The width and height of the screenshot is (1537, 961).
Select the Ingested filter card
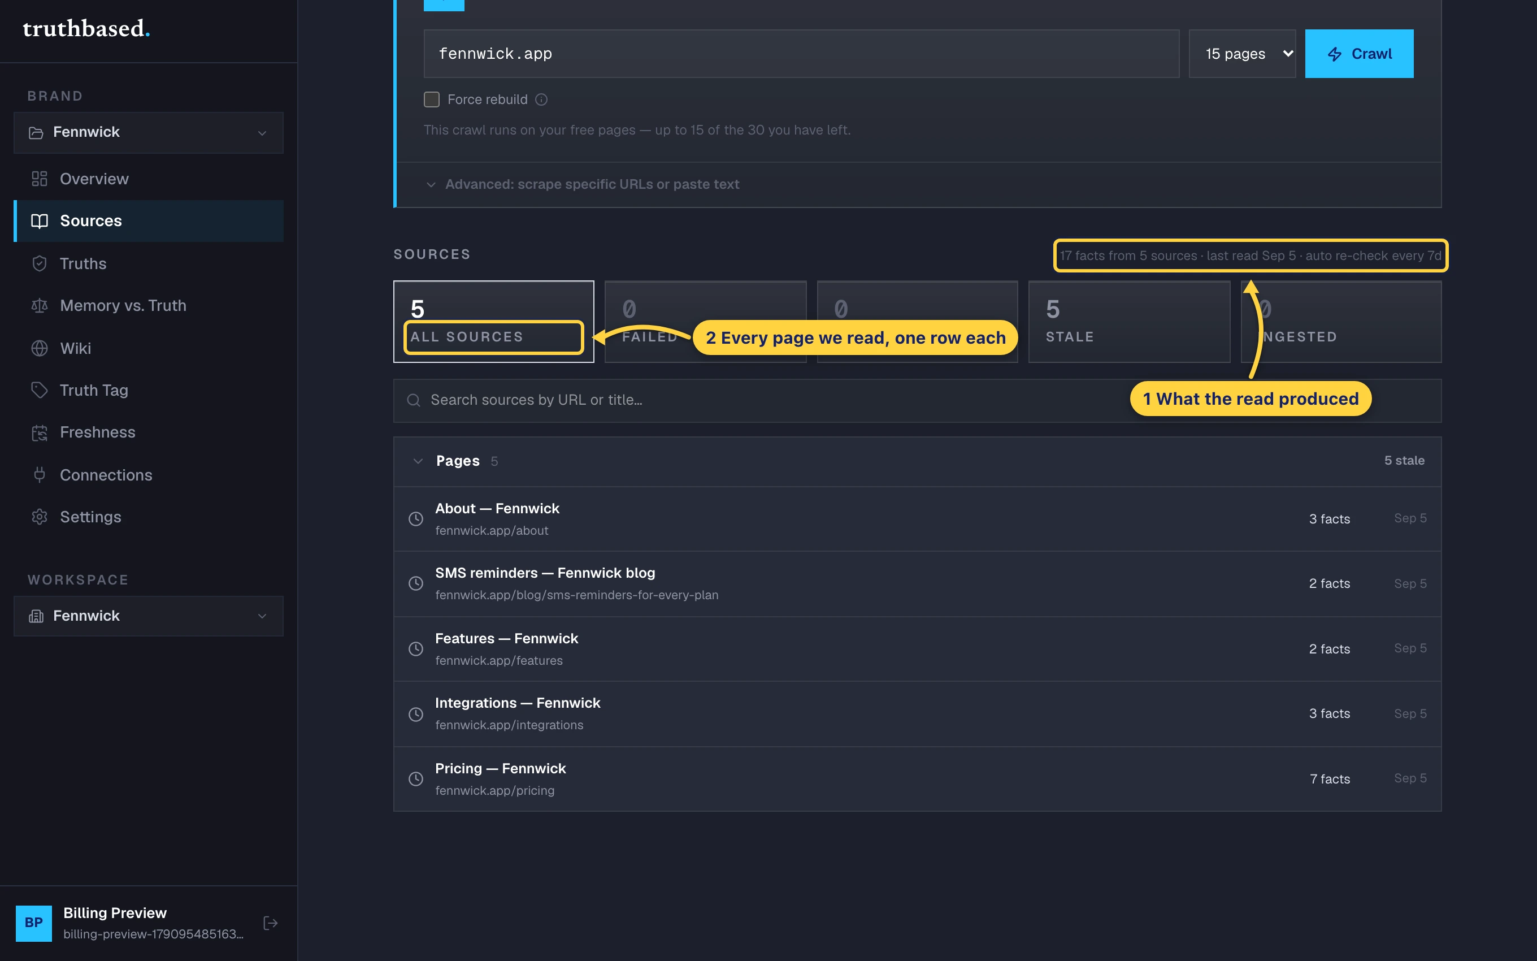pos(1341,322)
